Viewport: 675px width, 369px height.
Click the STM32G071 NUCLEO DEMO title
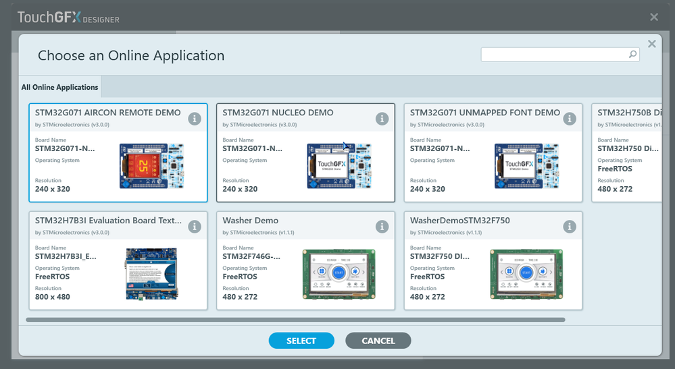point(278,113)
